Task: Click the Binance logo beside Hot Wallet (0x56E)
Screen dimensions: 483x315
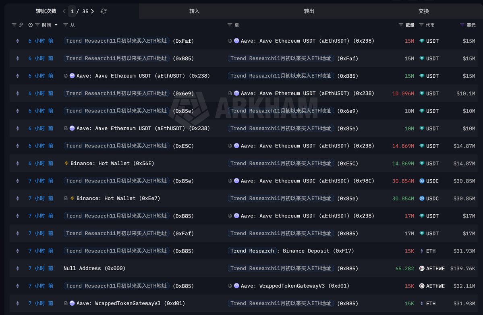Action: [66, 163]
